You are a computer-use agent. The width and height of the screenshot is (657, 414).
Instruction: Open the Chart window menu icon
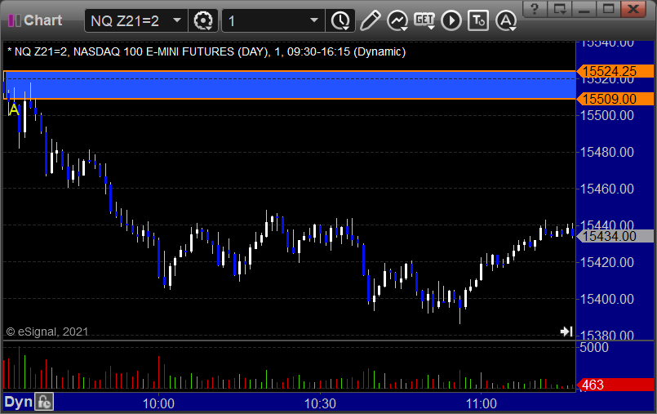point(14,20)
